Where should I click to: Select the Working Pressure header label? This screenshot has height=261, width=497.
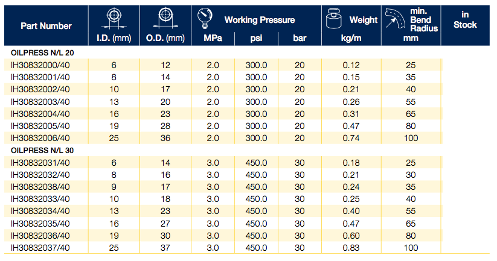tap(260, 20)
